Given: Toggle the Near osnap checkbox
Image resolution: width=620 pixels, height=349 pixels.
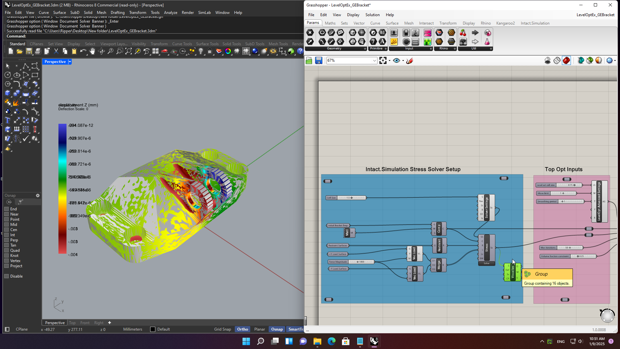Looking at the screenshot, I should 6,214.
